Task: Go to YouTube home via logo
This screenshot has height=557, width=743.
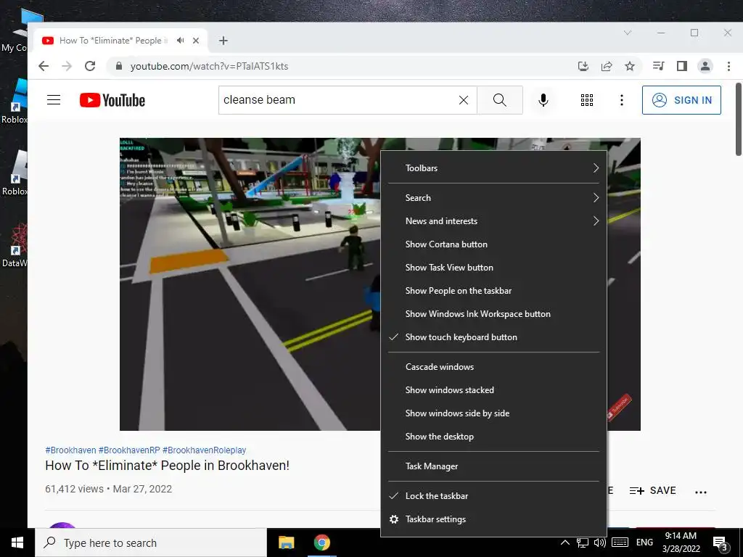Action: 112,100
